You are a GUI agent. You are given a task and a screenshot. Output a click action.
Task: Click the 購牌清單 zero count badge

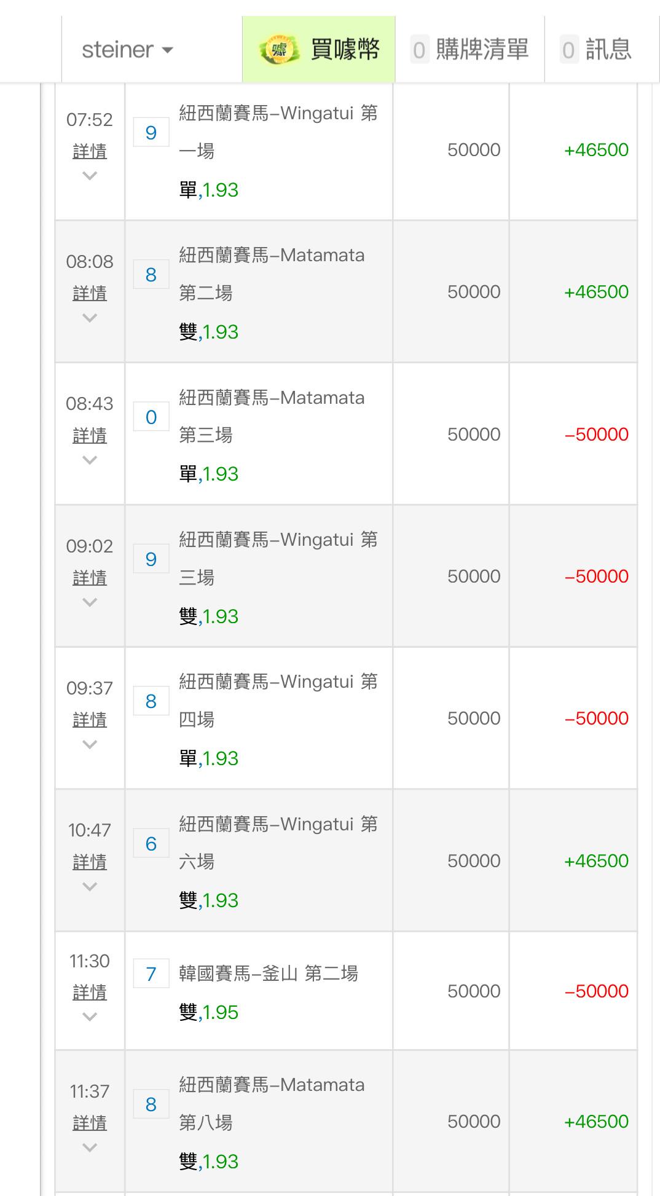[x=419, y=50]
